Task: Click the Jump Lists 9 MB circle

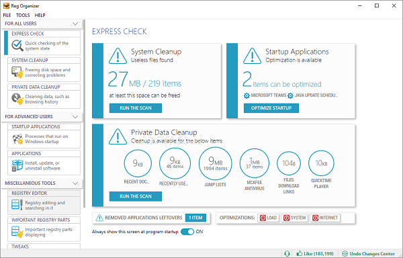Action: click(x=216, y=163)
